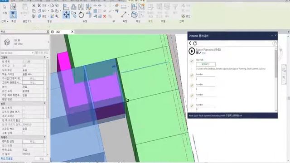Select the Offset tool
The width and height of the screenshot is (290, 163).
[73, 7]
